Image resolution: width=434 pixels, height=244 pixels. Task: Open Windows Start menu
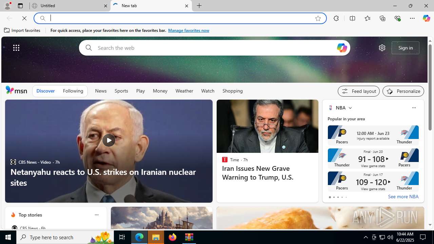tap(8, 237)
